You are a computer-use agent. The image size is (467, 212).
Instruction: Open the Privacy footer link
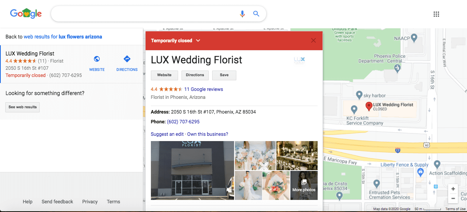pos(90,202)
